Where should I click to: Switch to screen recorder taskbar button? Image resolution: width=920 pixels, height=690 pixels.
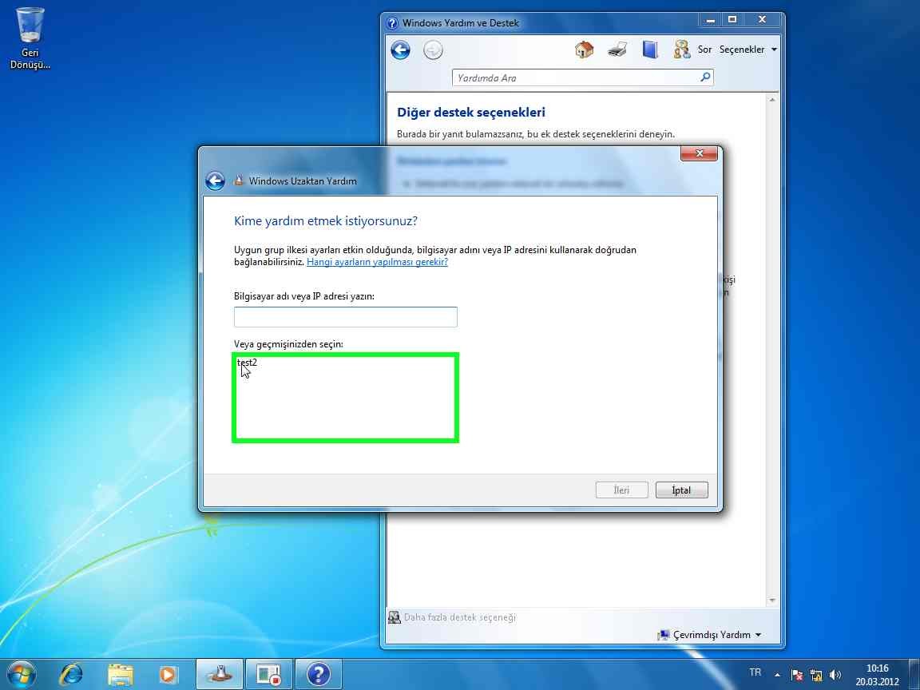tap(268, 675)
